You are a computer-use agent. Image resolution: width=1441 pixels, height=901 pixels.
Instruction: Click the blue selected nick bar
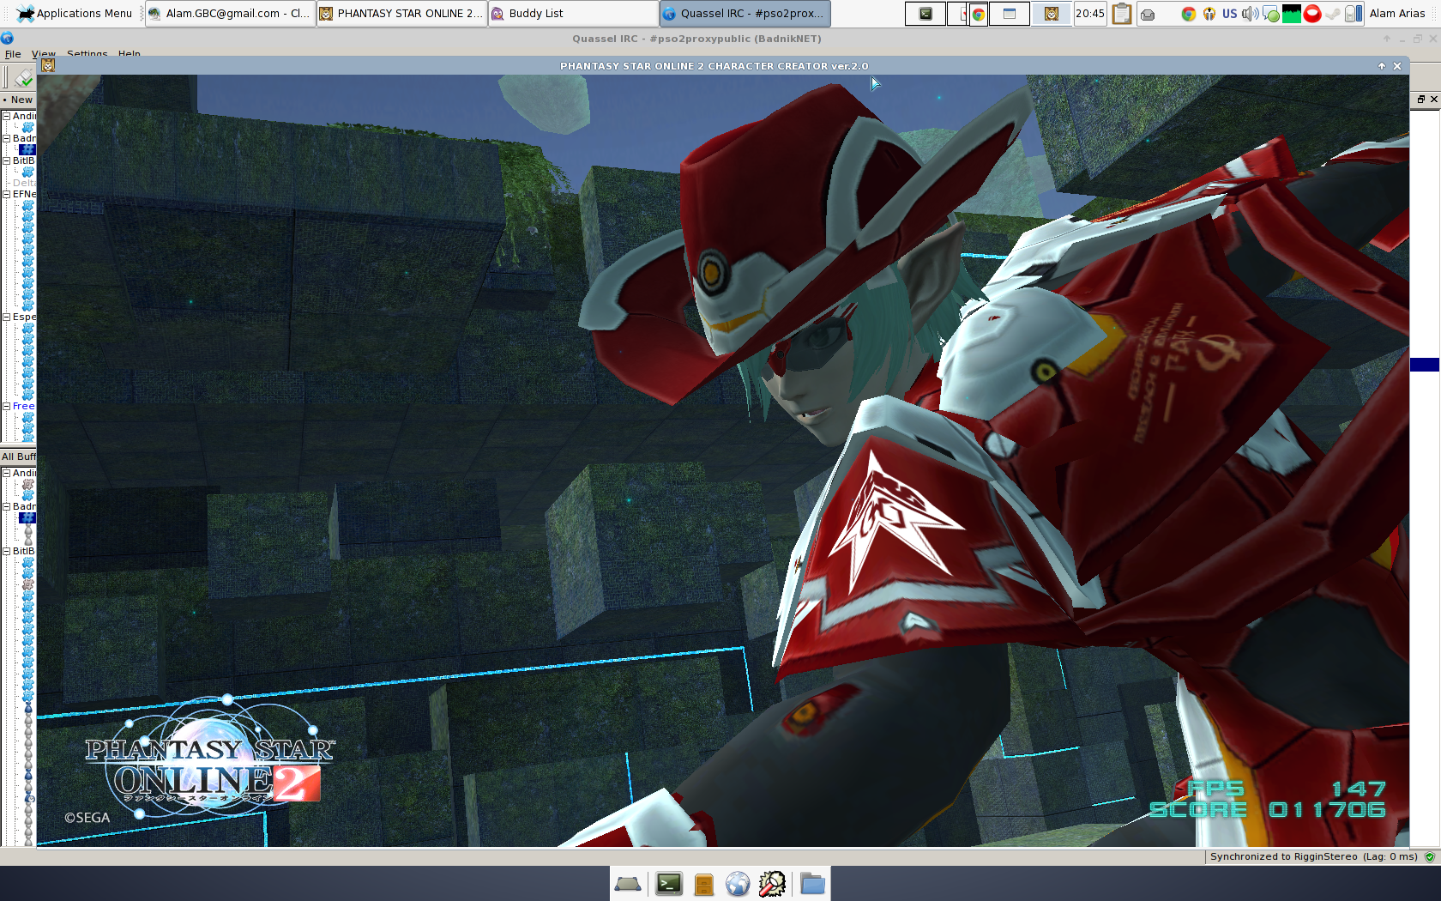1425,365
